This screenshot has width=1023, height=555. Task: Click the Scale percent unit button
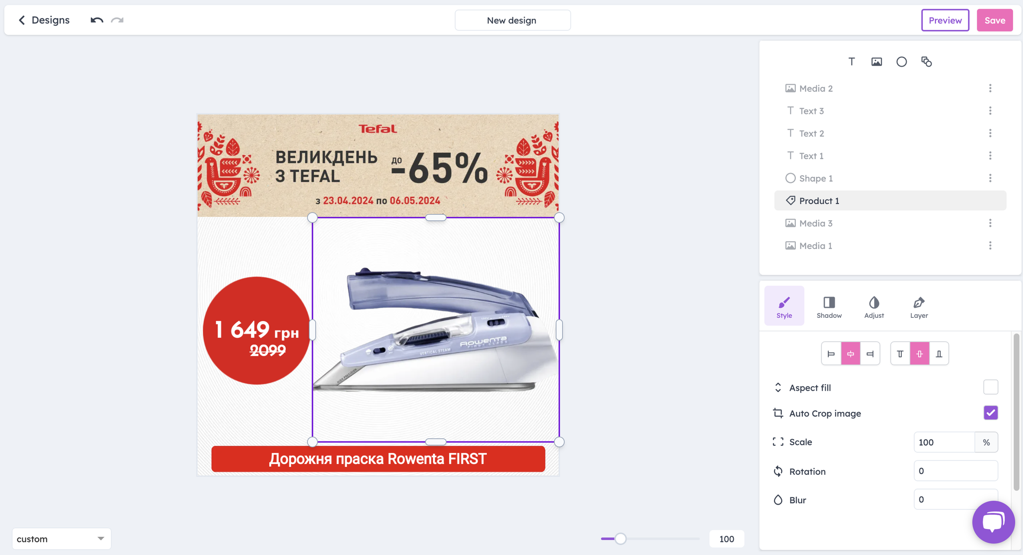tap(986, 442)
